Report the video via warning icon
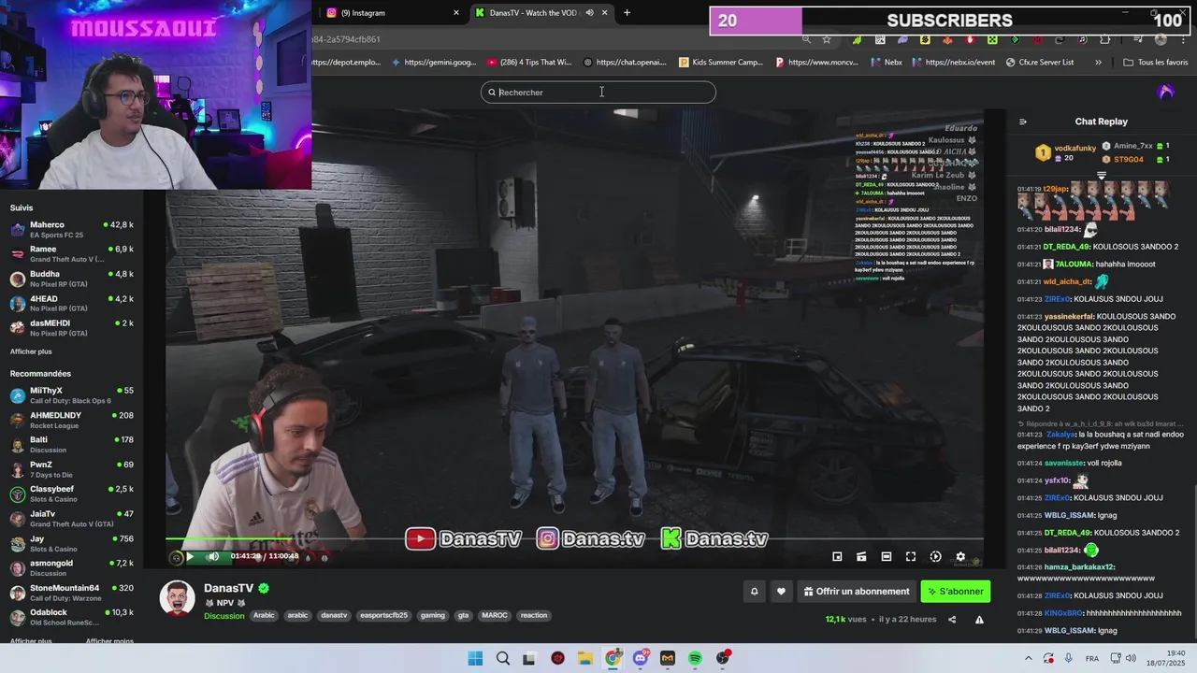Image resolution: width=1197 pixels, height=673 pixels. coord(979,619)
